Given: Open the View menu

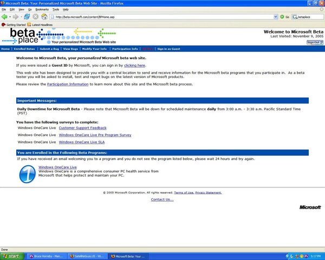Looking at the screenshot, I should pos(21,10).
